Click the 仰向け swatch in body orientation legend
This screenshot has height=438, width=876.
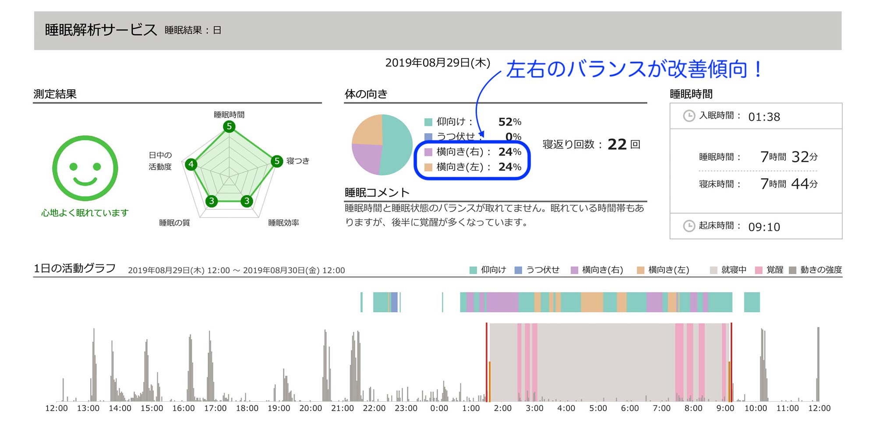[x=428, y=122]
